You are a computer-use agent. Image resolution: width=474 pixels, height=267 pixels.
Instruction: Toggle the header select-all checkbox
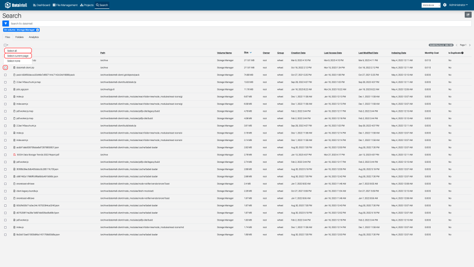[5, 45]
